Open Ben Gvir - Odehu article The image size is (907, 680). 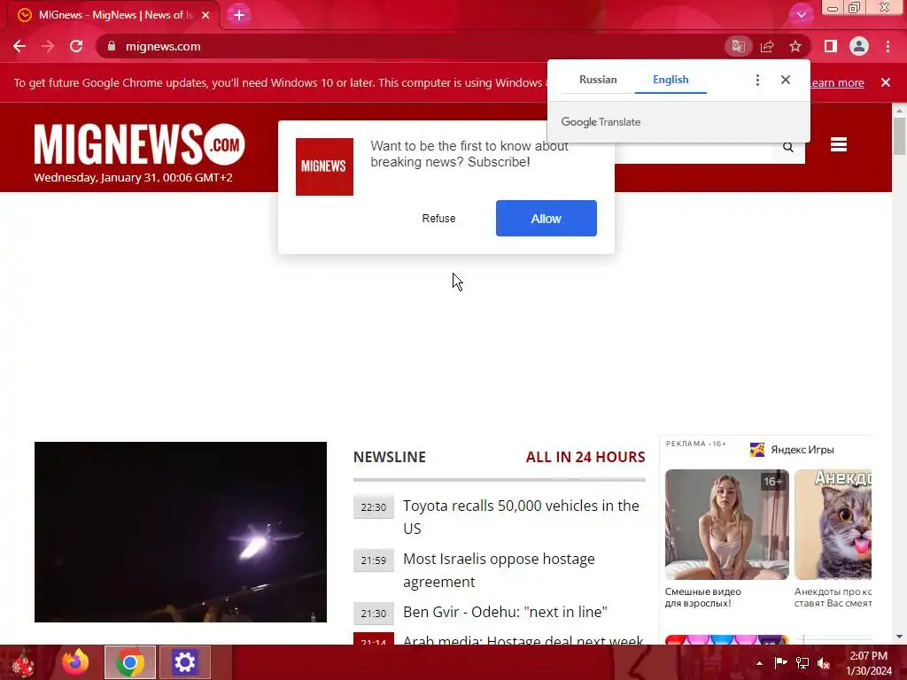click(505, 612)
